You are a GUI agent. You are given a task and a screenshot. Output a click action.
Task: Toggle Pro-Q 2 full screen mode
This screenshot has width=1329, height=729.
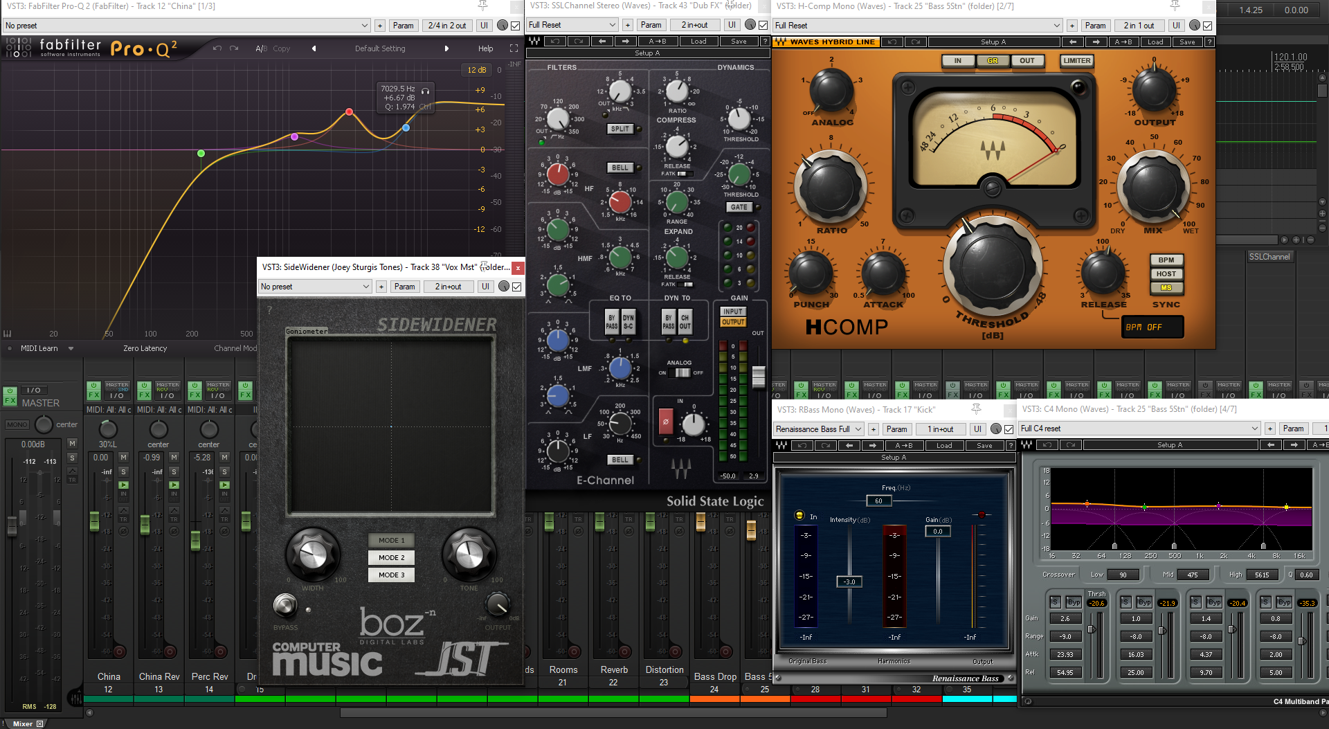[x=514, y=48]
